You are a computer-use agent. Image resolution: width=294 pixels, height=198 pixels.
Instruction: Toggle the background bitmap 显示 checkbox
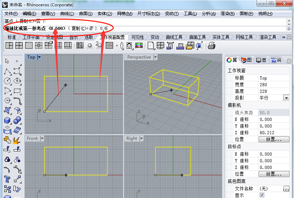(x=262, y=195)
